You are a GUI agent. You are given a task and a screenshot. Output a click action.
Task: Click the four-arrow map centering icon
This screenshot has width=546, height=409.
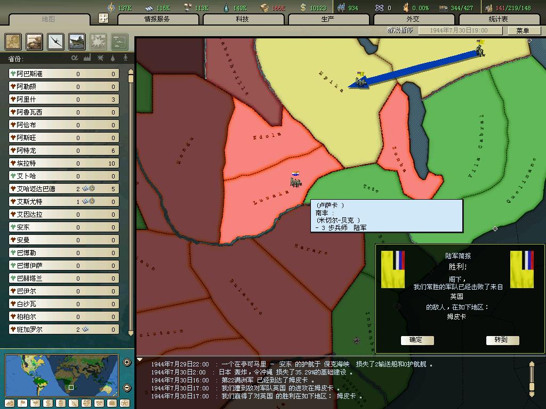pos(103,19)
